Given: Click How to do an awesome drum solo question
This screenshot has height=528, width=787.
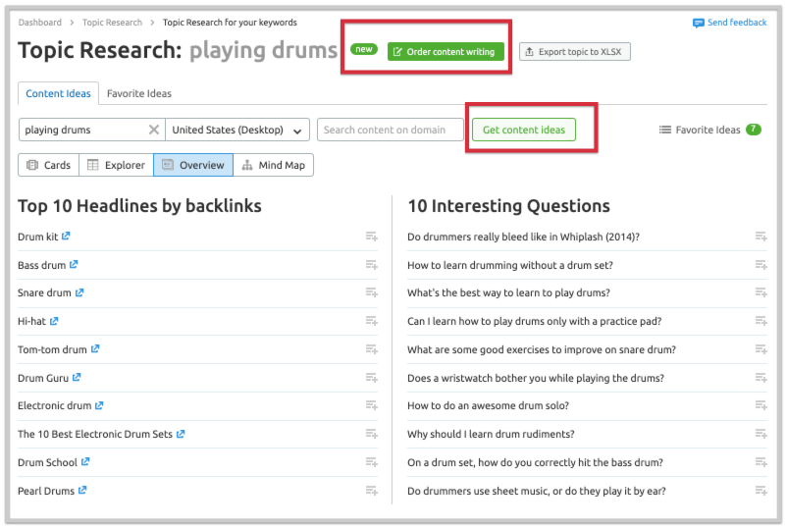Looking at the screenshot, I should [488, 405].
